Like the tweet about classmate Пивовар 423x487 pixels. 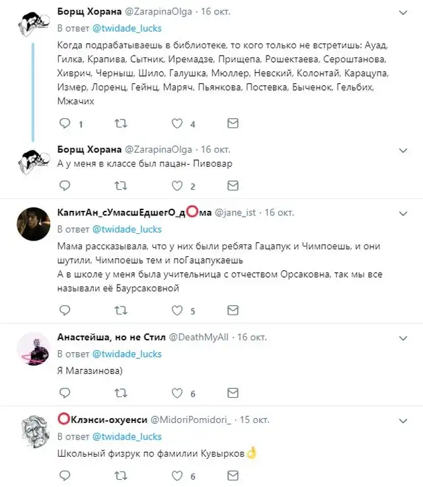(177, 186)
